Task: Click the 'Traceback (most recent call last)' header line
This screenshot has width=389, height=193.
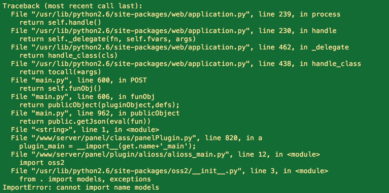Action: 72,6
